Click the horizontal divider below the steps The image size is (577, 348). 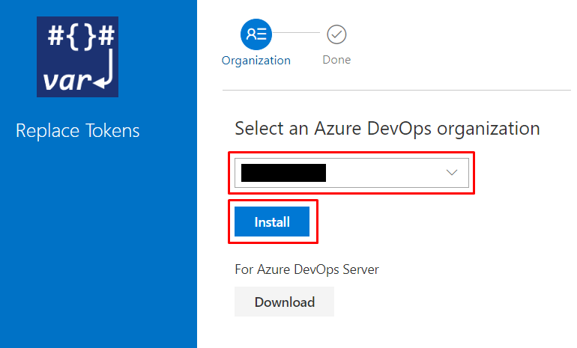coord(396,91)
